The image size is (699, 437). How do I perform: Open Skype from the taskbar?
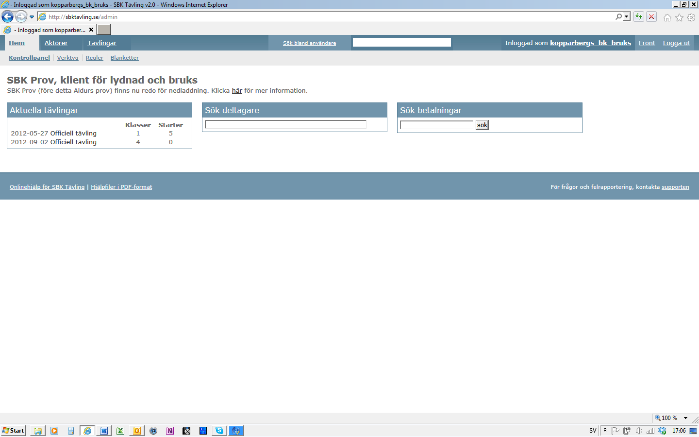click(219, 431)
